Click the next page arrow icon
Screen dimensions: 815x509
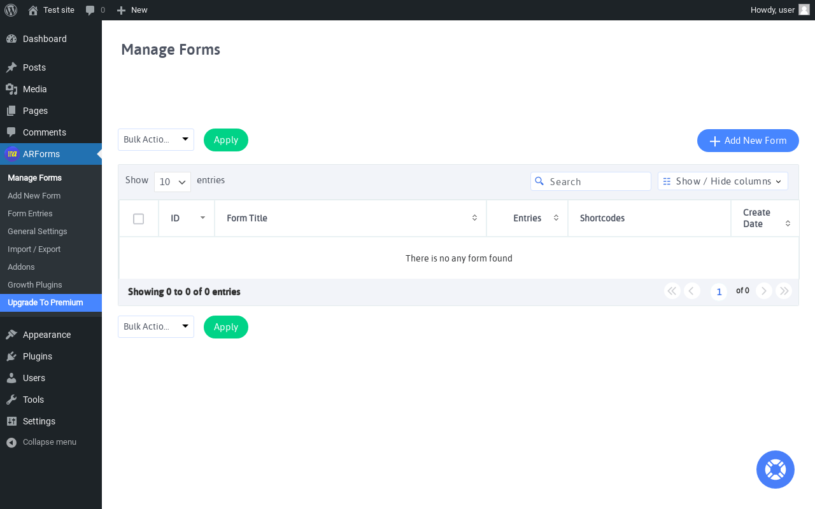[764, 291]
